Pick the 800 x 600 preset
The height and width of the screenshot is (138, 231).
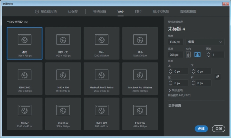(x=101, y=114)
